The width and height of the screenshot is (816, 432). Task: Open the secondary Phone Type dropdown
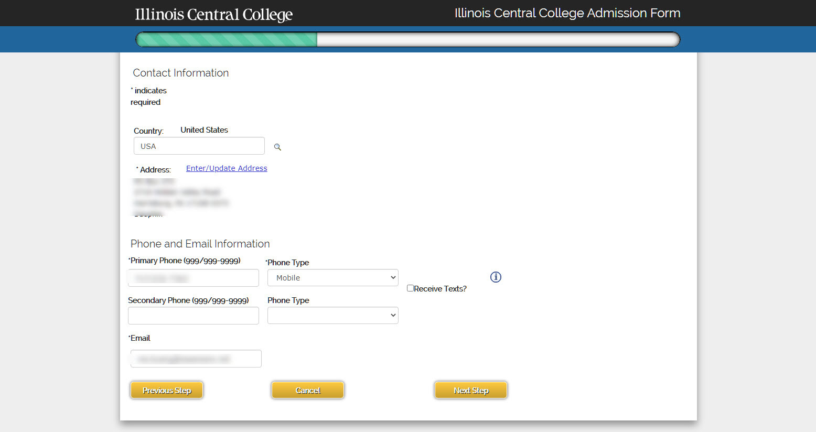(x=333, y=316)
